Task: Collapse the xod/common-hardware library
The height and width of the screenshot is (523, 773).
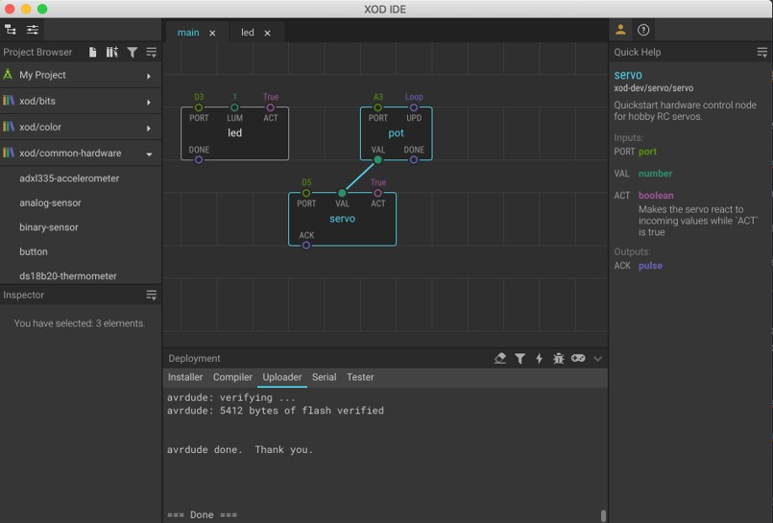Action: [x=81, y=154]
